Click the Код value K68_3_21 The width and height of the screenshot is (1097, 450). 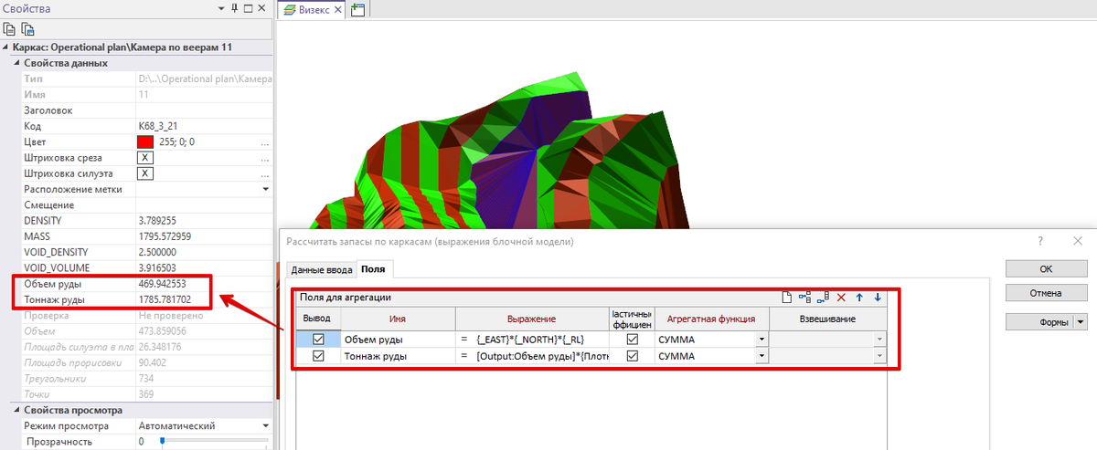158,127
